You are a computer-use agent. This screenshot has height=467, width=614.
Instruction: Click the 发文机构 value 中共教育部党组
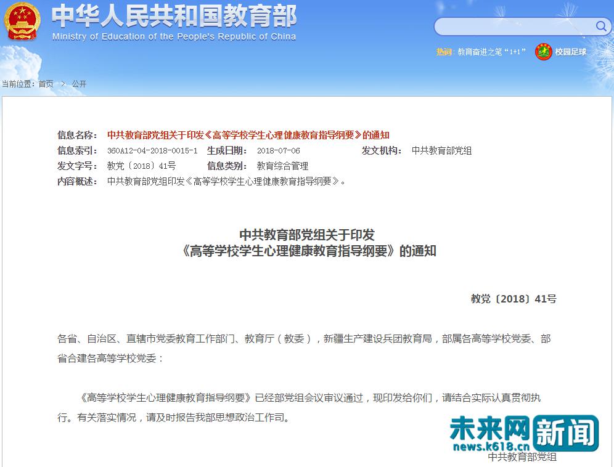pyautogui.click(x=441, y=151)
